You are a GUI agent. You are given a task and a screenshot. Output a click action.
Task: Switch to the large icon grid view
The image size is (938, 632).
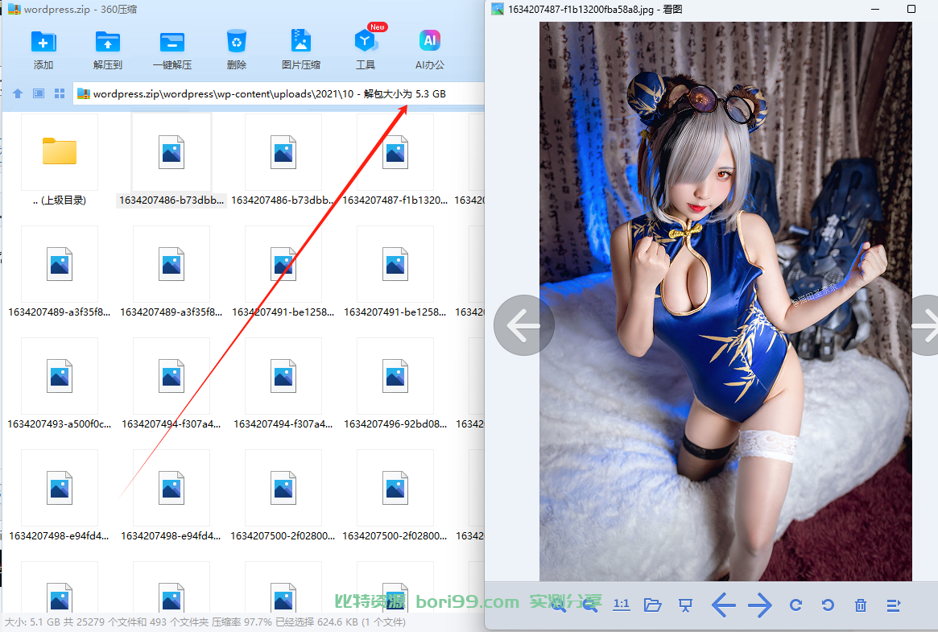[x=60, y=94]
